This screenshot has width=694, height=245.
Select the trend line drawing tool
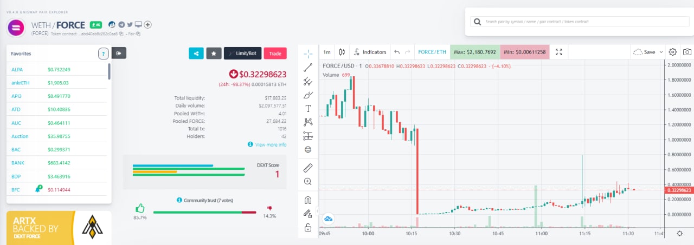pyautogui.click(x=308, y=67)
